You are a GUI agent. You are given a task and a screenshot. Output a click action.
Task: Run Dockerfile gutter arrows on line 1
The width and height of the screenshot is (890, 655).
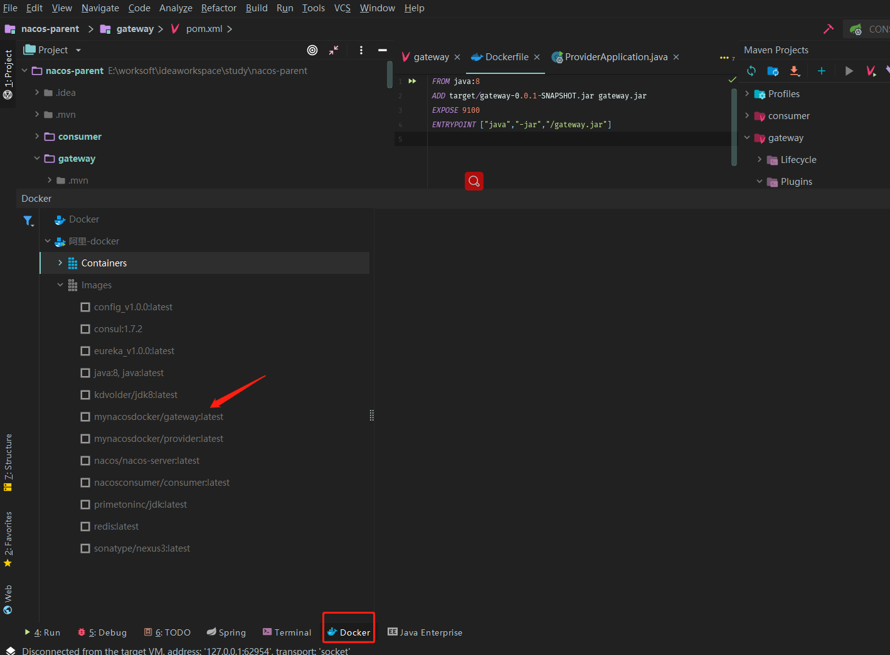pos(412,81)
